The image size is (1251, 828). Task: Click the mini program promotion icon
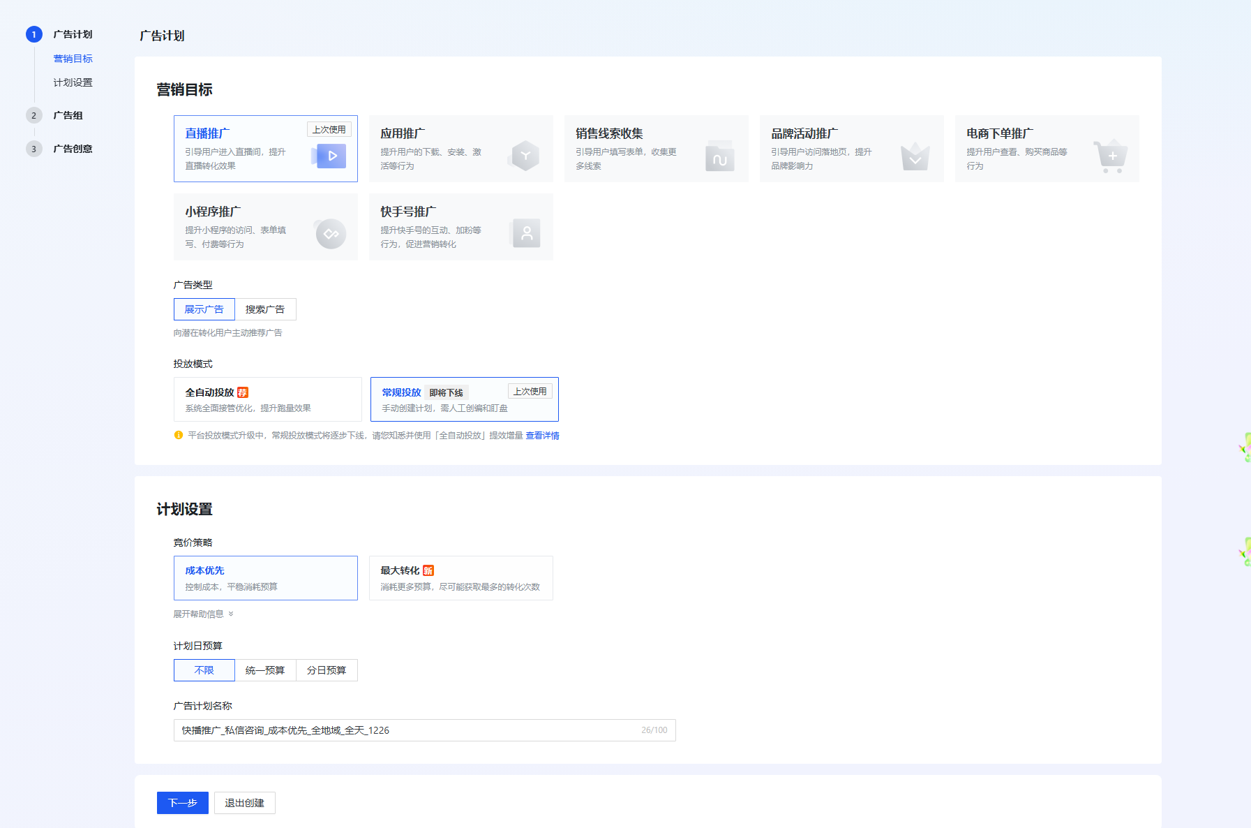coord(331,234)
